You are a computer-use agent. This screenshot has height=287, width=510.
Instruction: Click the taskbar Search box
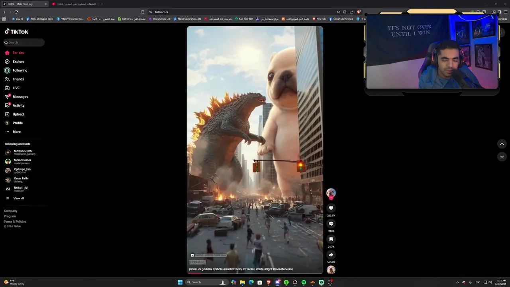[207, 282]
